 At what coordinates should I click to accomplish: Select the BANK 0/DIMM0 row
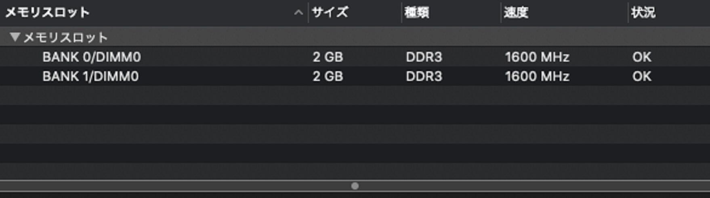[92, 57]
